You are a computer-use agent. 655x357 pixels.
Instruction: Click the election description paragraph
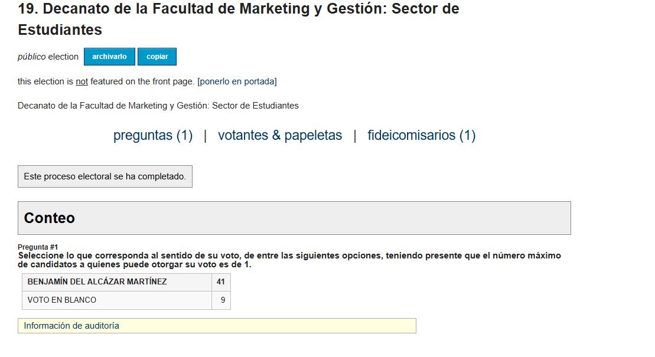pos(158,106)
